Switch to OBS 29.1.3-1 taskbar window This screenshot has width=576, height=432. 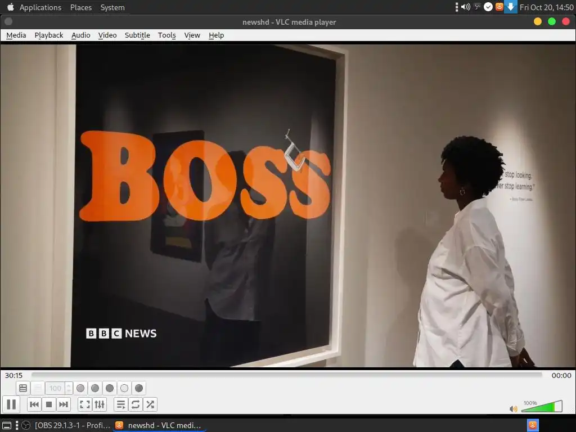coord(66,425)
